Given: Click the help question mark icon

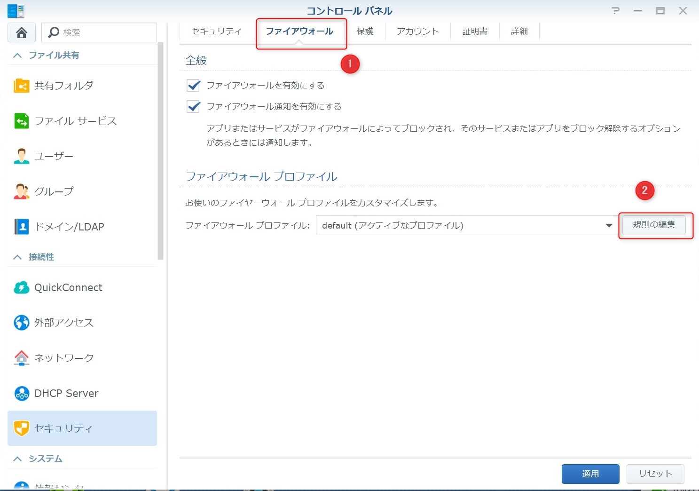Looking at the screenshot, I should [615, 11].
